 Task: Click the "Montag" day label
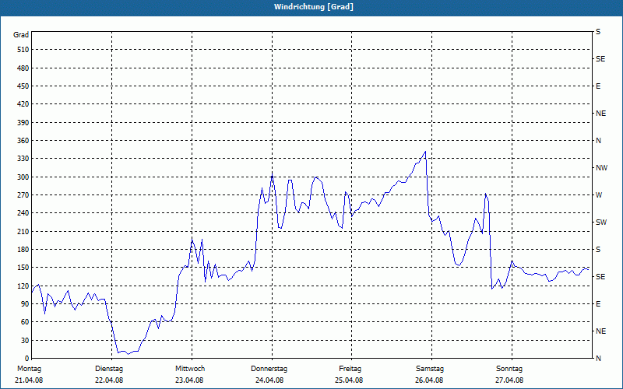(30, 369)
